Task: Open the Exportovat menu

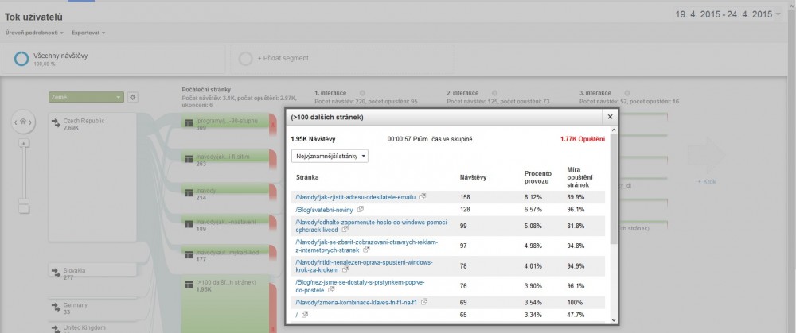Action: tap(88, 33)
